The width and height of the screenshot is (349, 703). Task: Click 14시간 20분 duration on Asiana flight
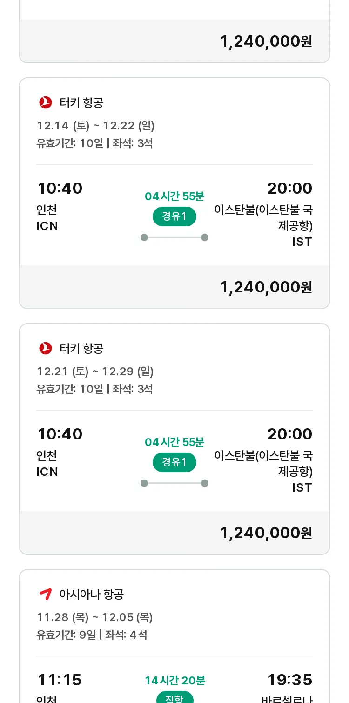(x=175, y=681)
